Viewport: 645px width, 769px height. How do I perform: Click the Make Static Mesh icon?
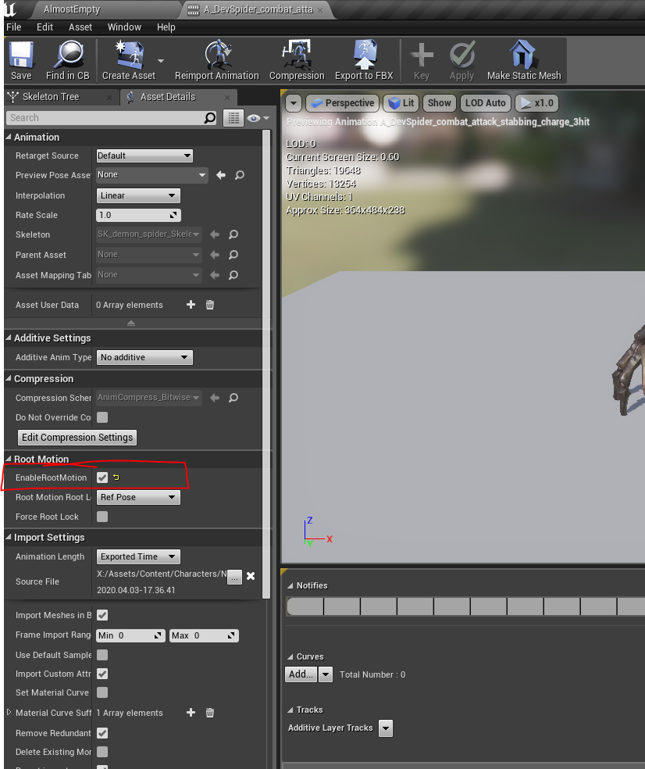click(x=524, y=56)
